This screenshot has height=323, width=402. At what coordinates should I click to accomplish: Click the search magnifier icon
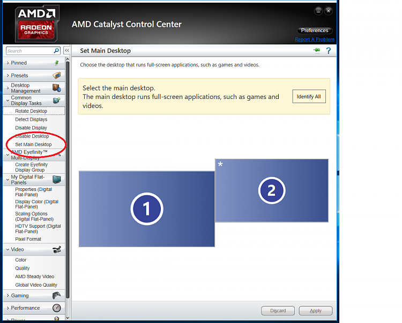[x=56, y=51]
